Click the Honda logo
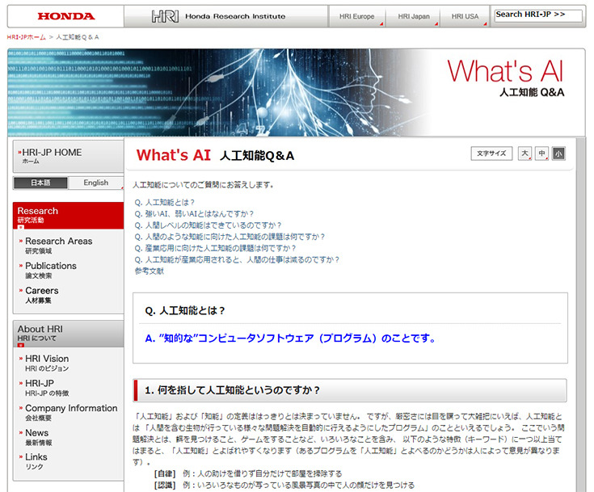 click(x=66, y=16)
